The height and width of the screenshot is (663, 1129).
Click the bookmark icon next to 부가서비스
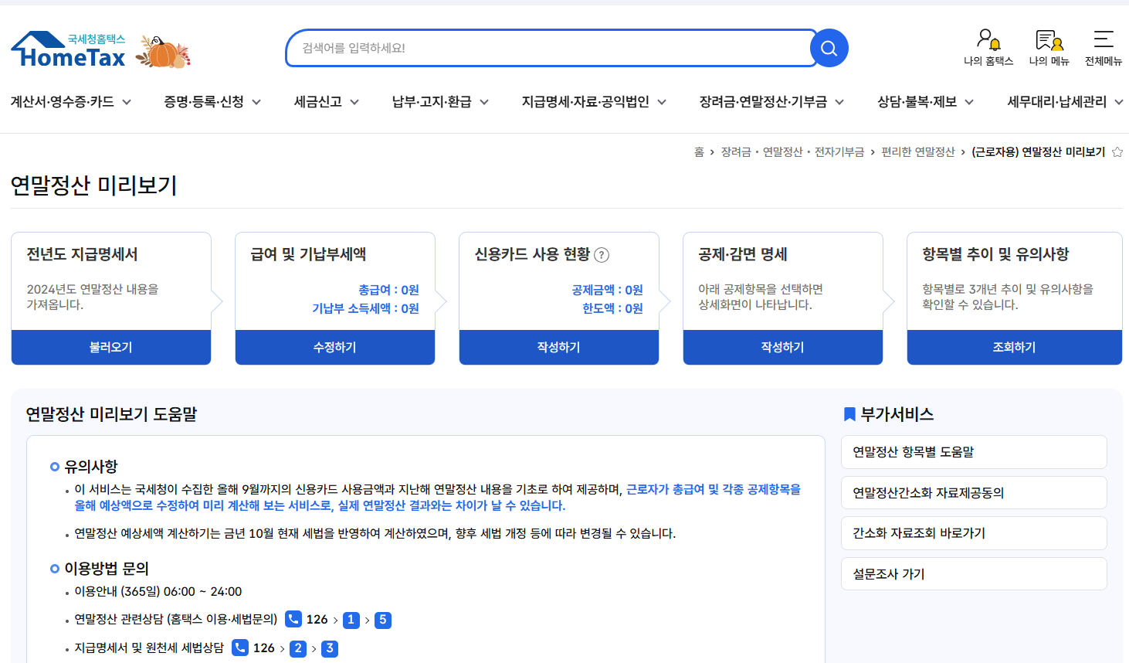pos(848,414)
